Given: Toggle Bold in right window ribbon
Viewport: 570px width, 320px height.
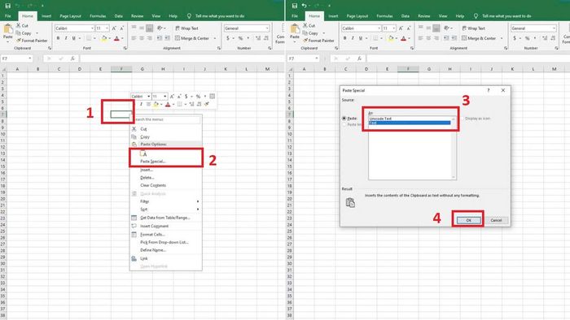Looking at the screenshot, I should (345, 38).
